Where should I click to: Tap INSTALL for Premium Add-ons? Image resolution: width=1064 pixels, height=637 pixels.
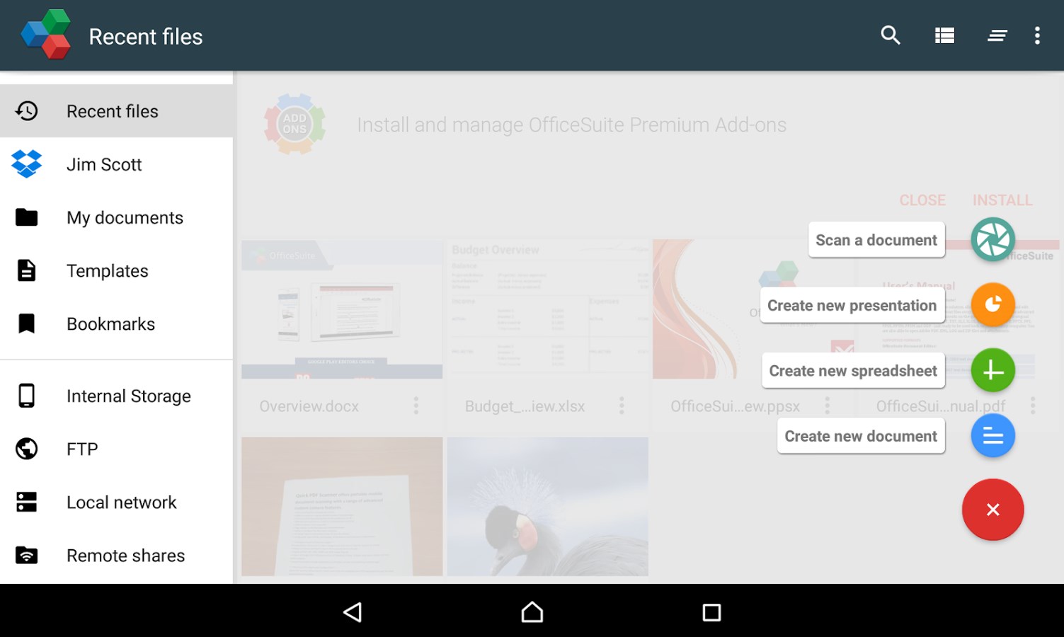tap(1002, 200)
